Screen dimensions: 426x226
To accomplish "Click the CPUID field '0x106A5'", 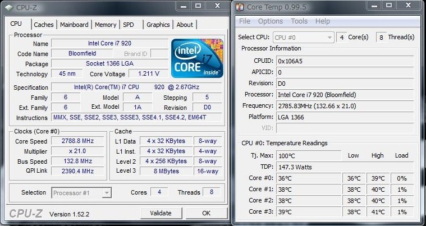I will point(345,61).
